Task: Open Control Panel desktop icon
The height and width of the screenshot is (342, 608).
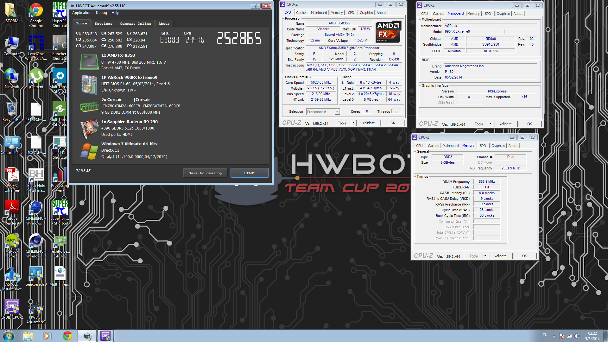Action: pos(12,144)
